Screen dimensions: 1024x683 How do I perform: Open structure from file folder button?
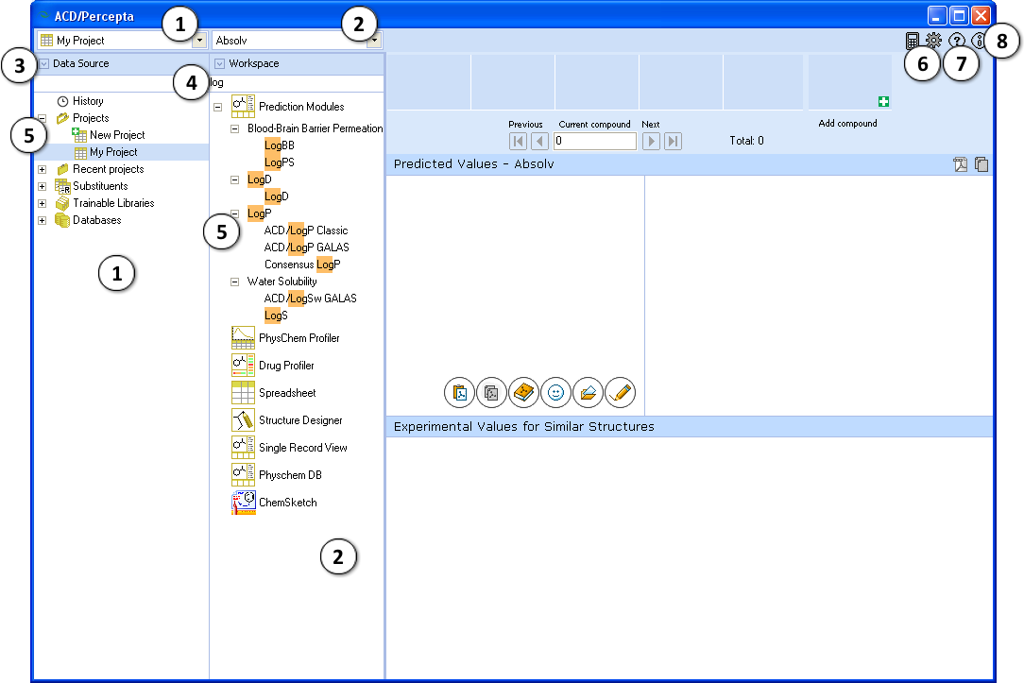tap(588, 392)
